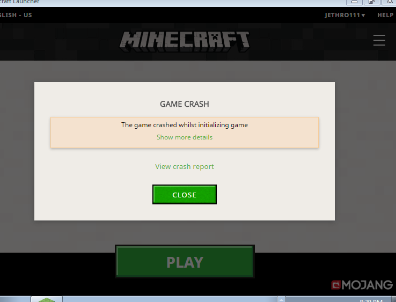The image size is (396, 302).
Task: Minimize the Minecraft Launcher window
Action: click(x=354, y=2)
